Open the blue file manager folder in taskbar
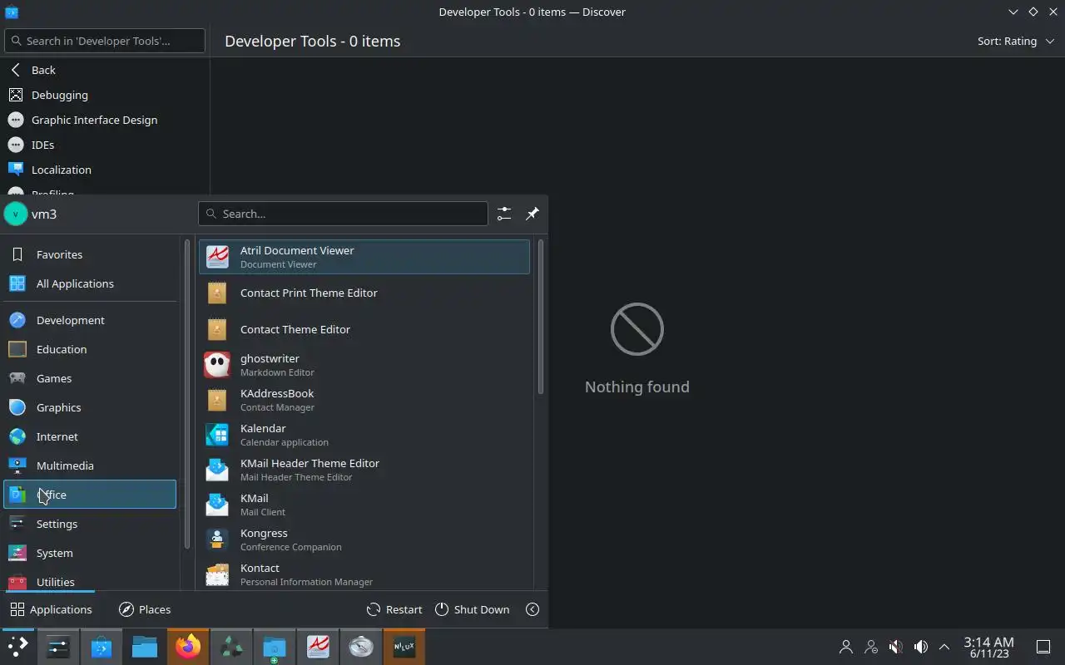 click(x=145, y=646)
